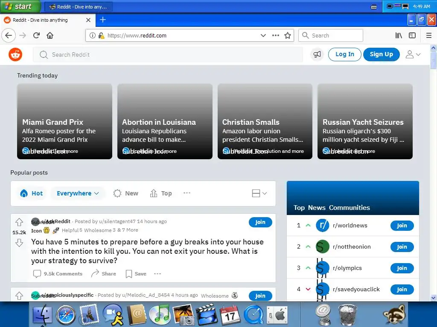Click the Reddit logo icon
Screen dimensions: 437x327
click(x=15, y=54)
